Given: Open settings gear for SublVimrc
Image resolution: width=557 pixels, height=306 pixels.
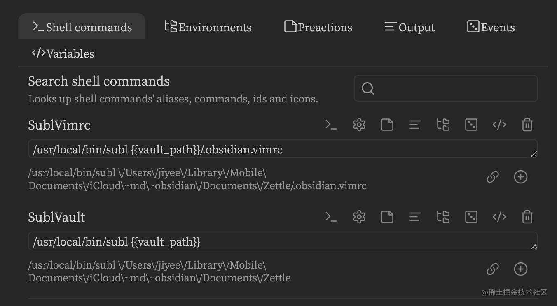Looking at the screenshot, I should pos(359,125).
